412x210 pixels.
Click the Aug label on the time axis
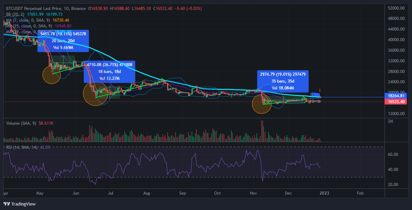[147, 193]
